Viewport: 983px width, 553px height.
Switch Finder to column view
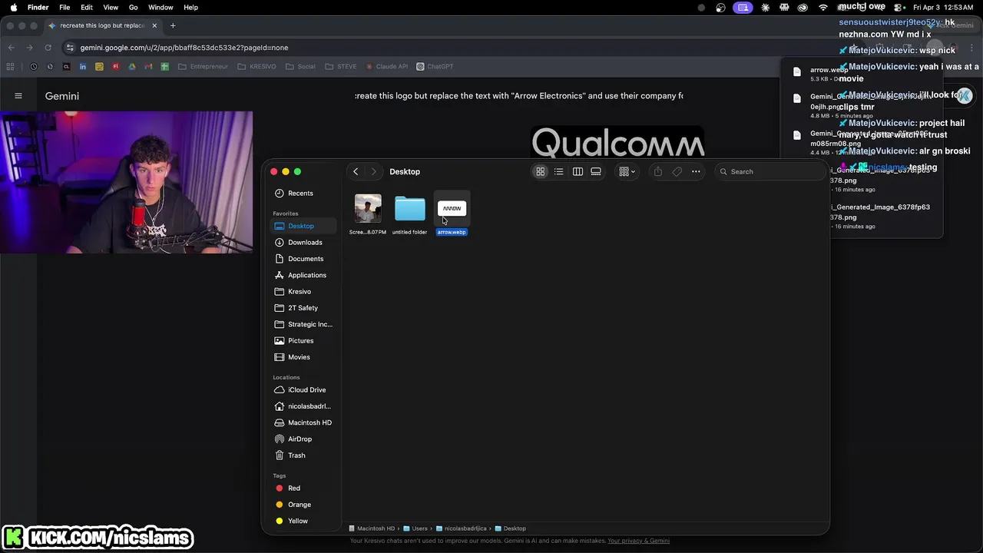pos(578,171)
